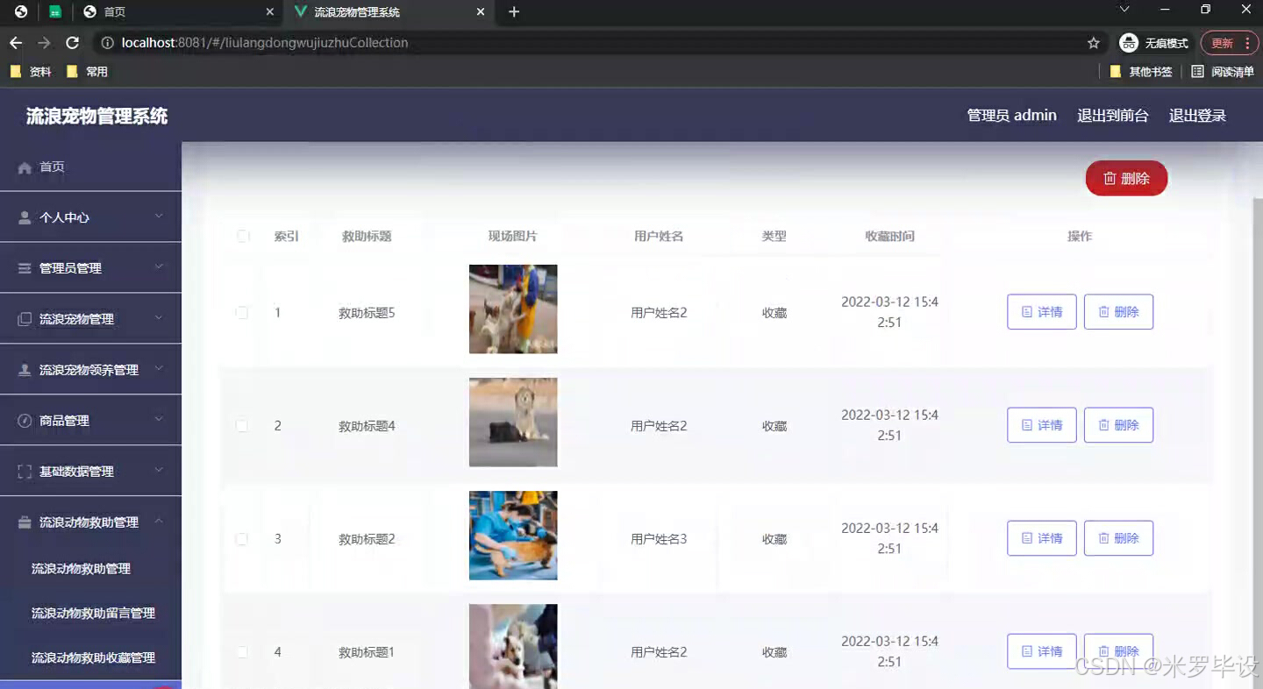Click the 收藏时间 column header
Screen dimensions: 1263x689
coord(889,236)
